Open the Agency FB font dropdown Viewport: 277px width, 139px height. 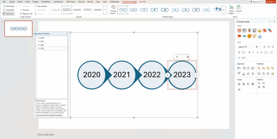(245, 47)
